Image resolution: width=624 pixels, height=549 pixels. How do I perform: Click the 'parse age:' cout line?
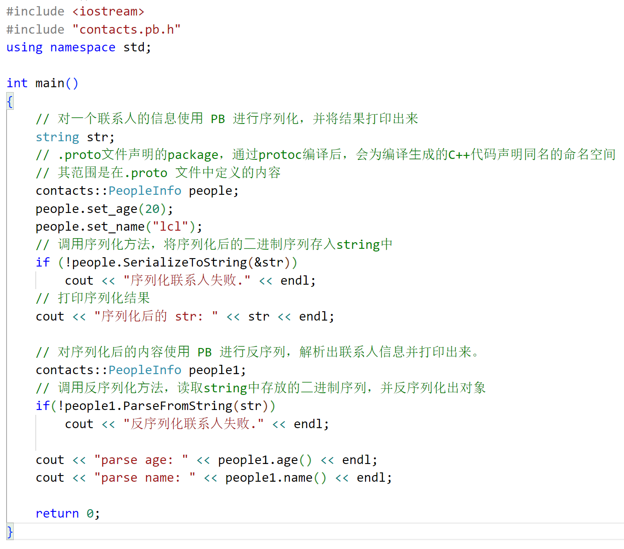click(x=207, y=460)
